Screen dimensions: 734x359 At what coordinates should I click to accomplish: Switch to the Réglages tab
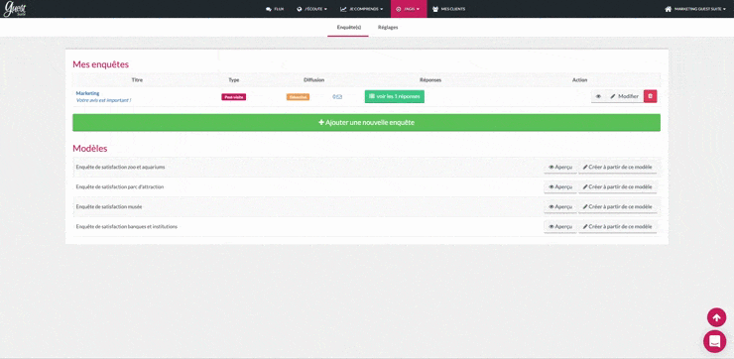pos(388,28)
